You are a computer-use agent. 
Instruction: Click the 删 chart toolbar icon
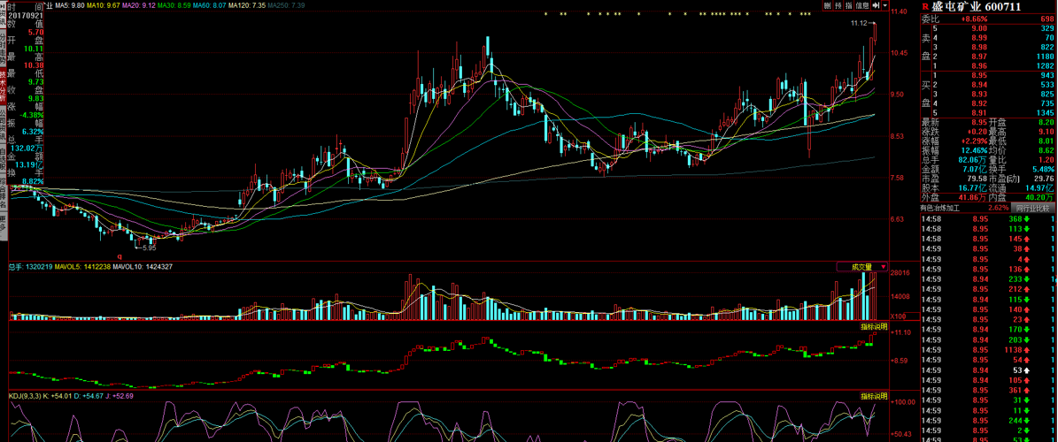click(828, 4)
